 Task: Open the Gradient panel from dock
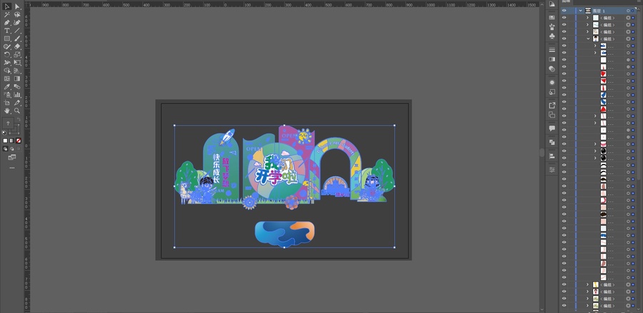point(552,59)
